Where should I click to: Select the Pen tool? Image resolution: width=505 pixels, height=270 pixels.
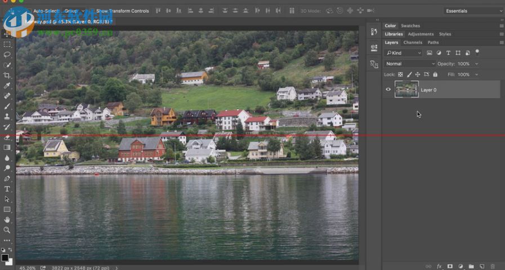coord(7,178)
